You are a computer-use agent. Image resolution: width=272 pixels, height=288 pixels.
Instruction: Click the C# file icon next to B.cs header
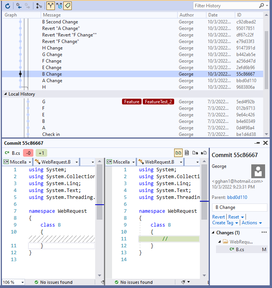point(7,153)
